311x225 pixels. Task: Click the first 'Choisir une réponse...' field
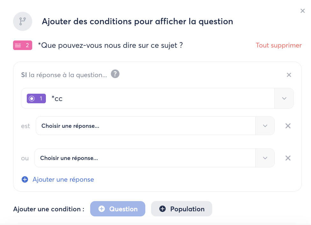pyautogui.click(x=145, y=126)
